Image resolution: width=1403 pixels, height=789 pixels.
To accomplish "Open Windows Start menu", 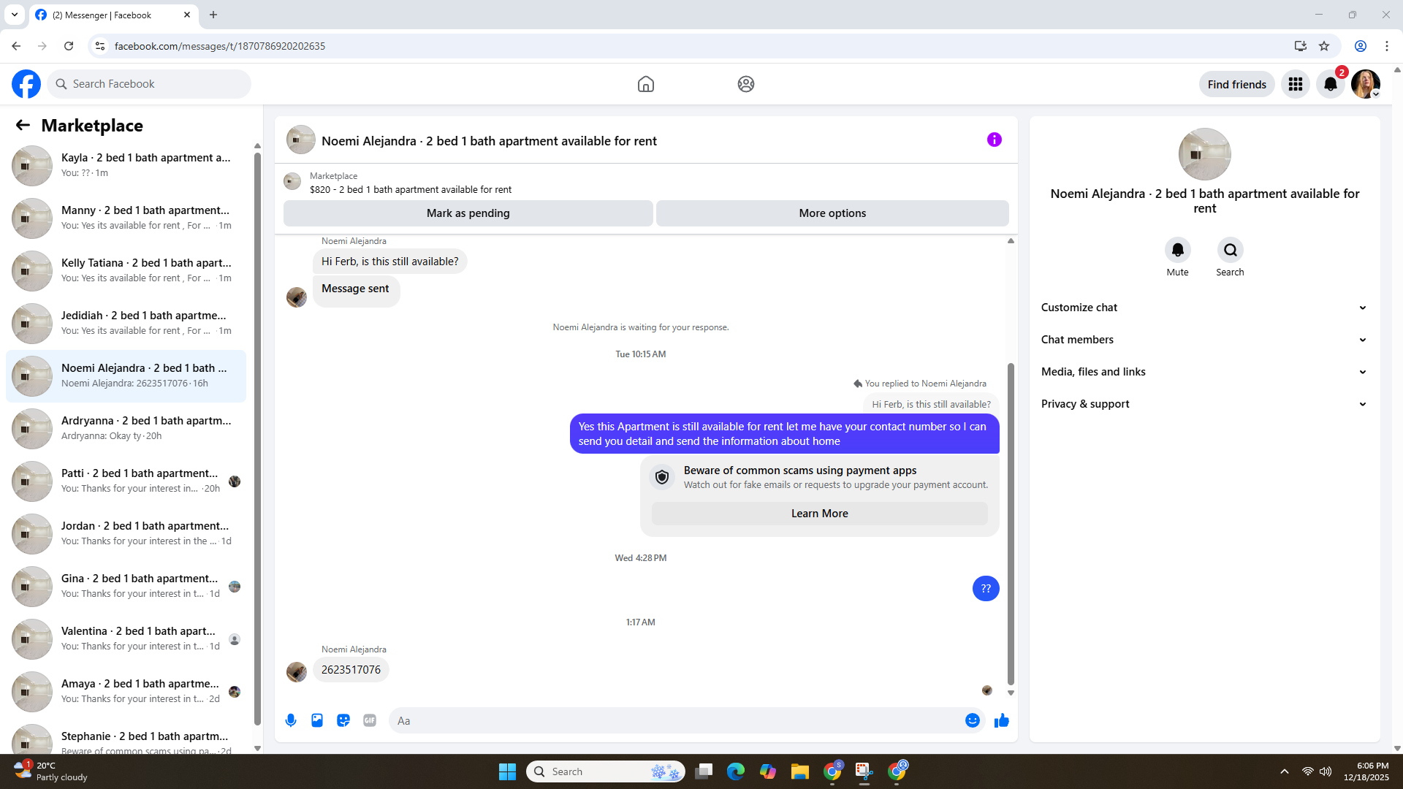I will click(x=507, y=771).
